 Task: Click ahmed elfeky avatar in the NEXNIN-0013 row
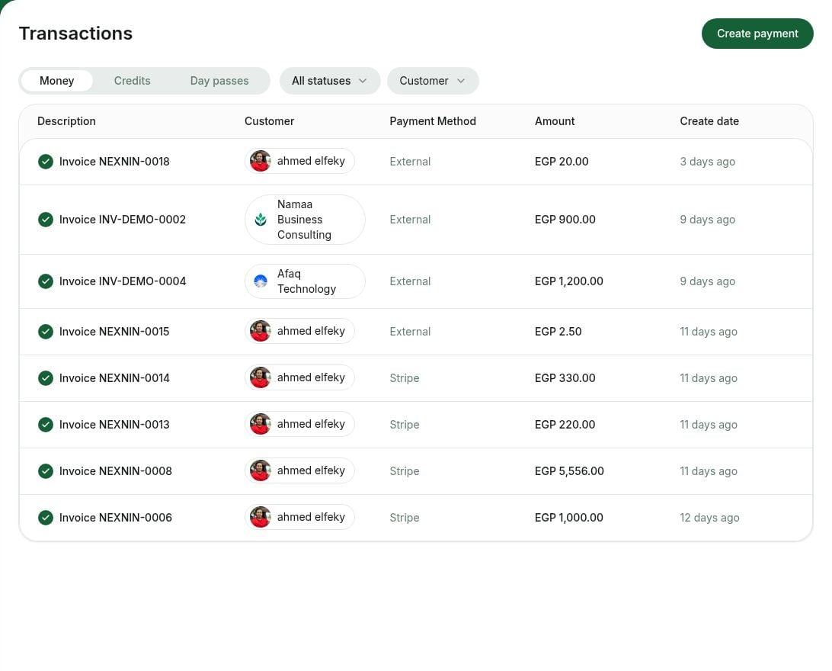click(261, 424)
